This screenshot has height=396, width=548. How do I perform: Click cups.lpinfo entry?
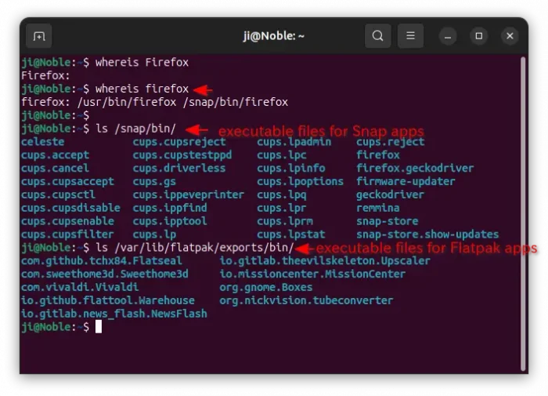coord(291,169)
